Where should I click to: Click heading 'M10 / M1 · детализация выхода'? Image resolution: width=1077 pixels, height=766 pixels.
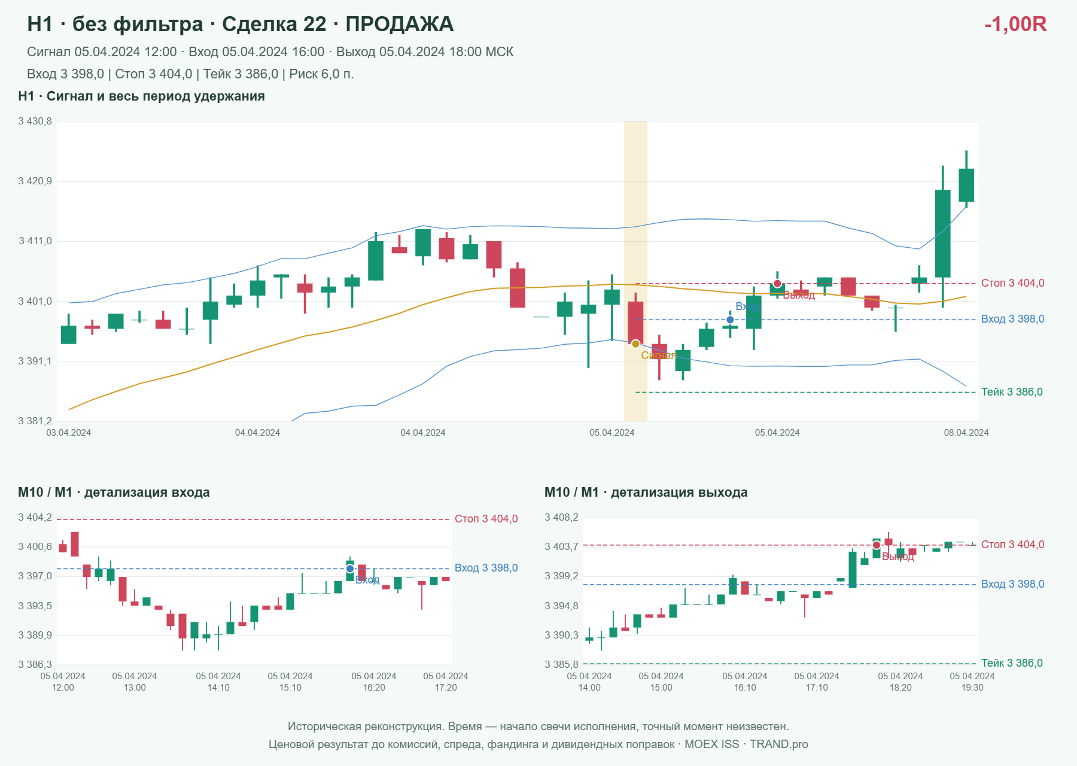coord(646,493)
